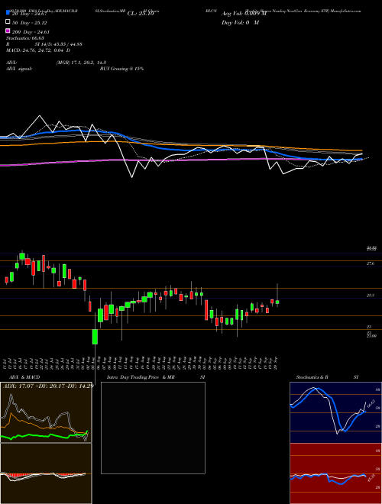Click the 'Intra Day Trading Price & MR' title
The width and height of the screenshot is (382, 504).
(141, 377)
